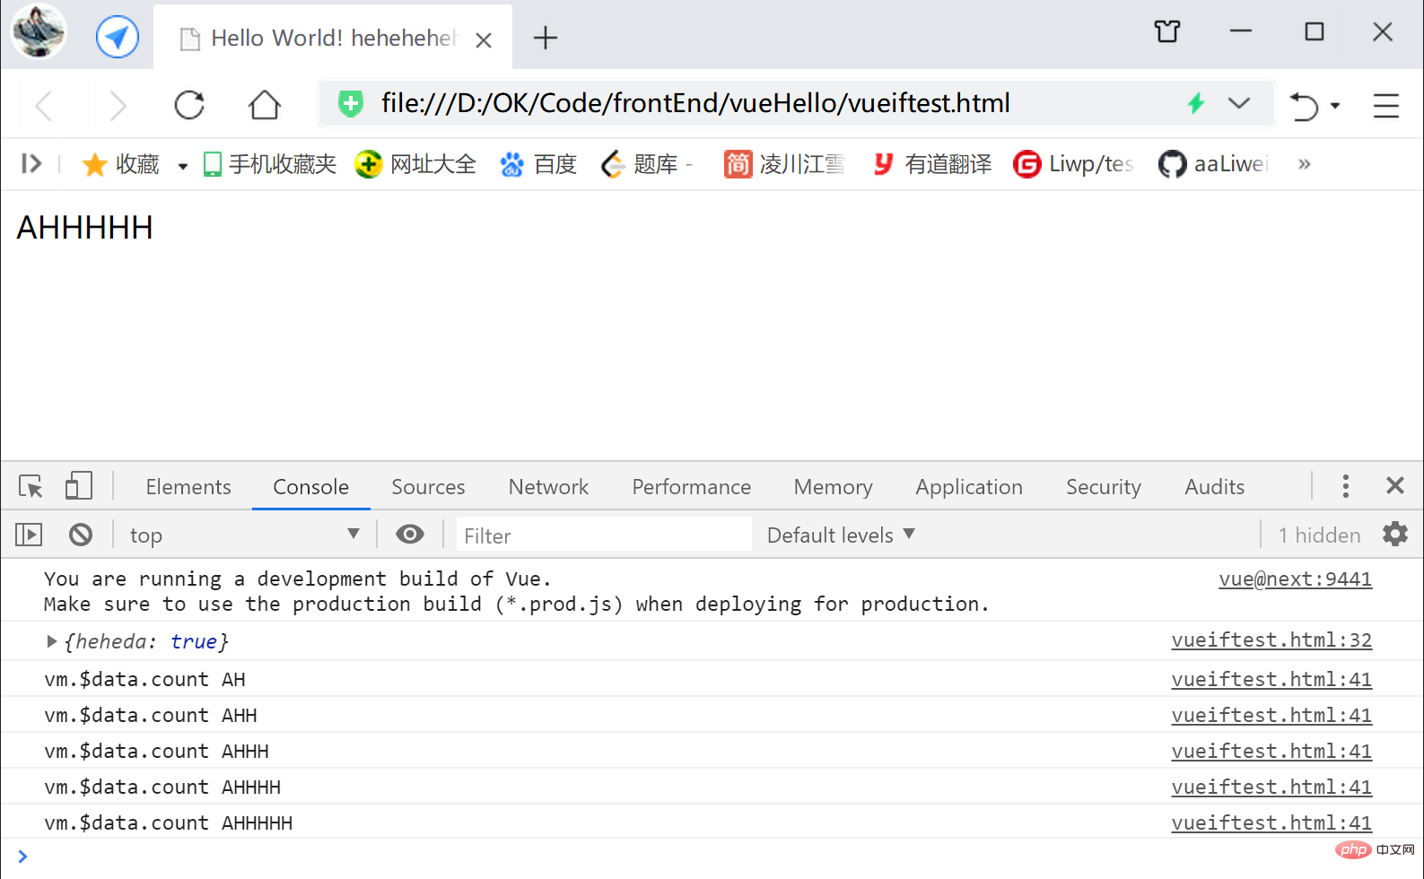Open 百度 bookmark
Screen dimensions: 1424x879
[x=538, y=164]
